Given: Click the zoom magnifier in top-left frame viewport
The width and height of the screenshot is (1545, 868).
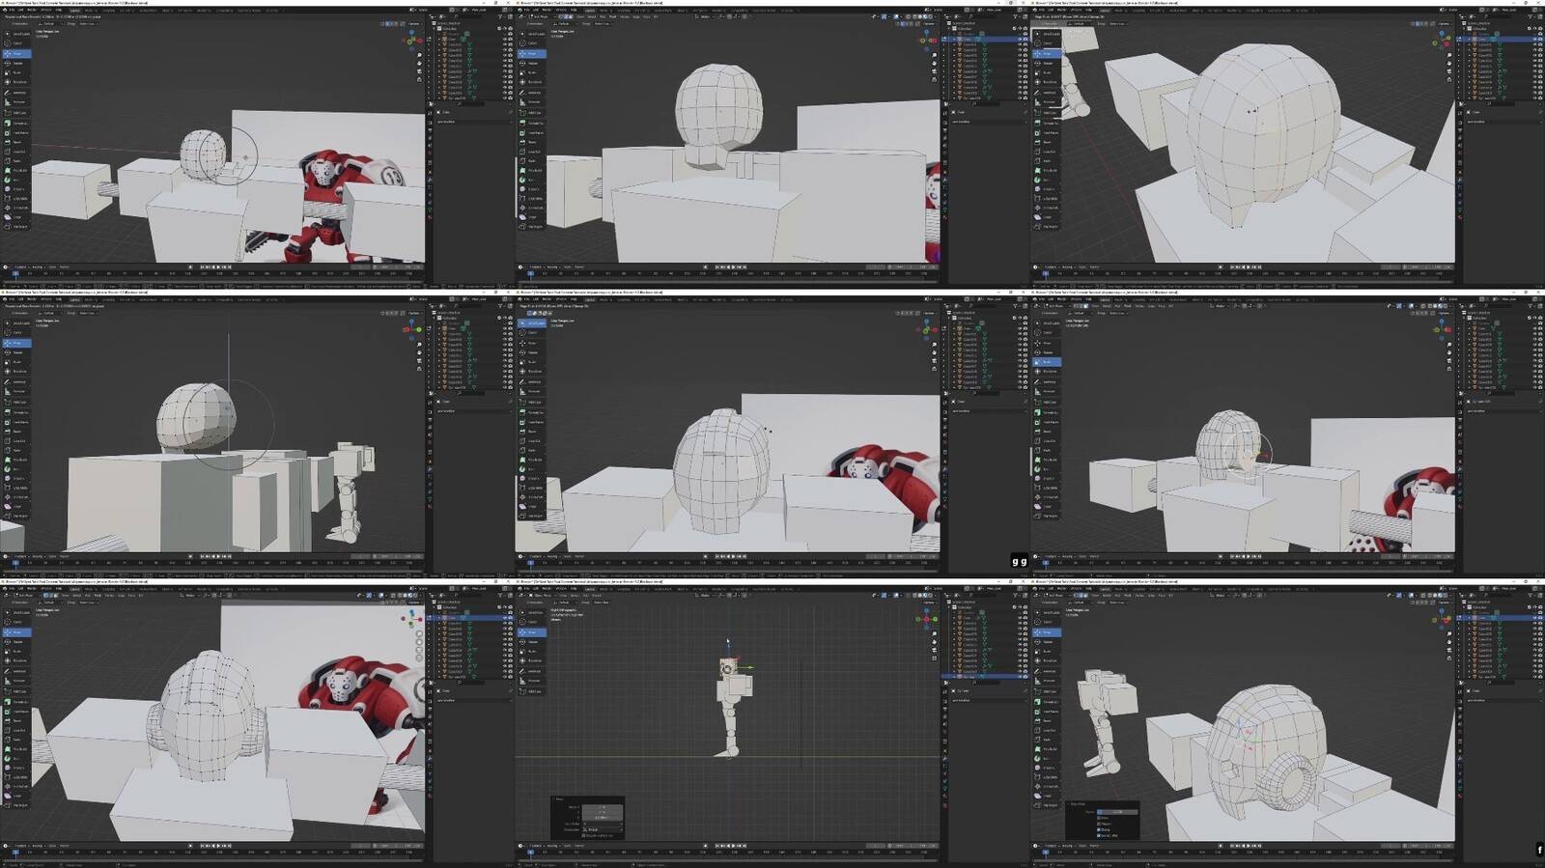Looking at the screenshot, I should 420,55.
